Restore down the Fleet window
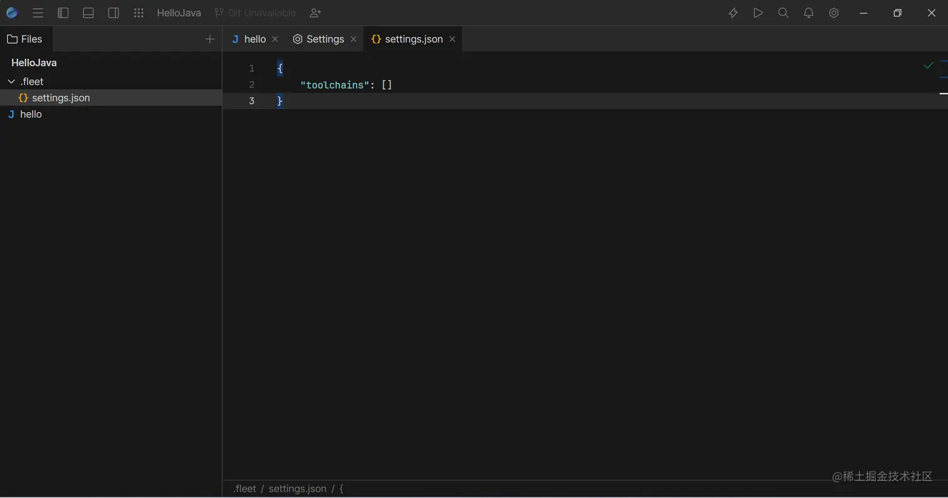This screenshot has height=498, width=948. 898,13
